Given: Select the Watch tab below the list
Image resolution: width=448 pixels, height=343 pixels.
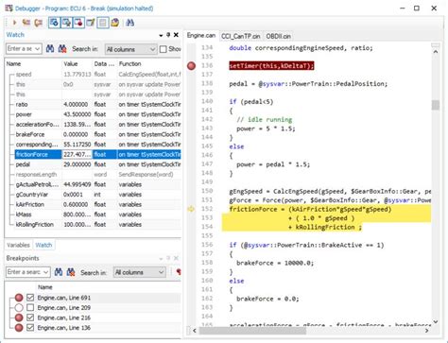Looking at the screenshot, I should tap(43, 245).
